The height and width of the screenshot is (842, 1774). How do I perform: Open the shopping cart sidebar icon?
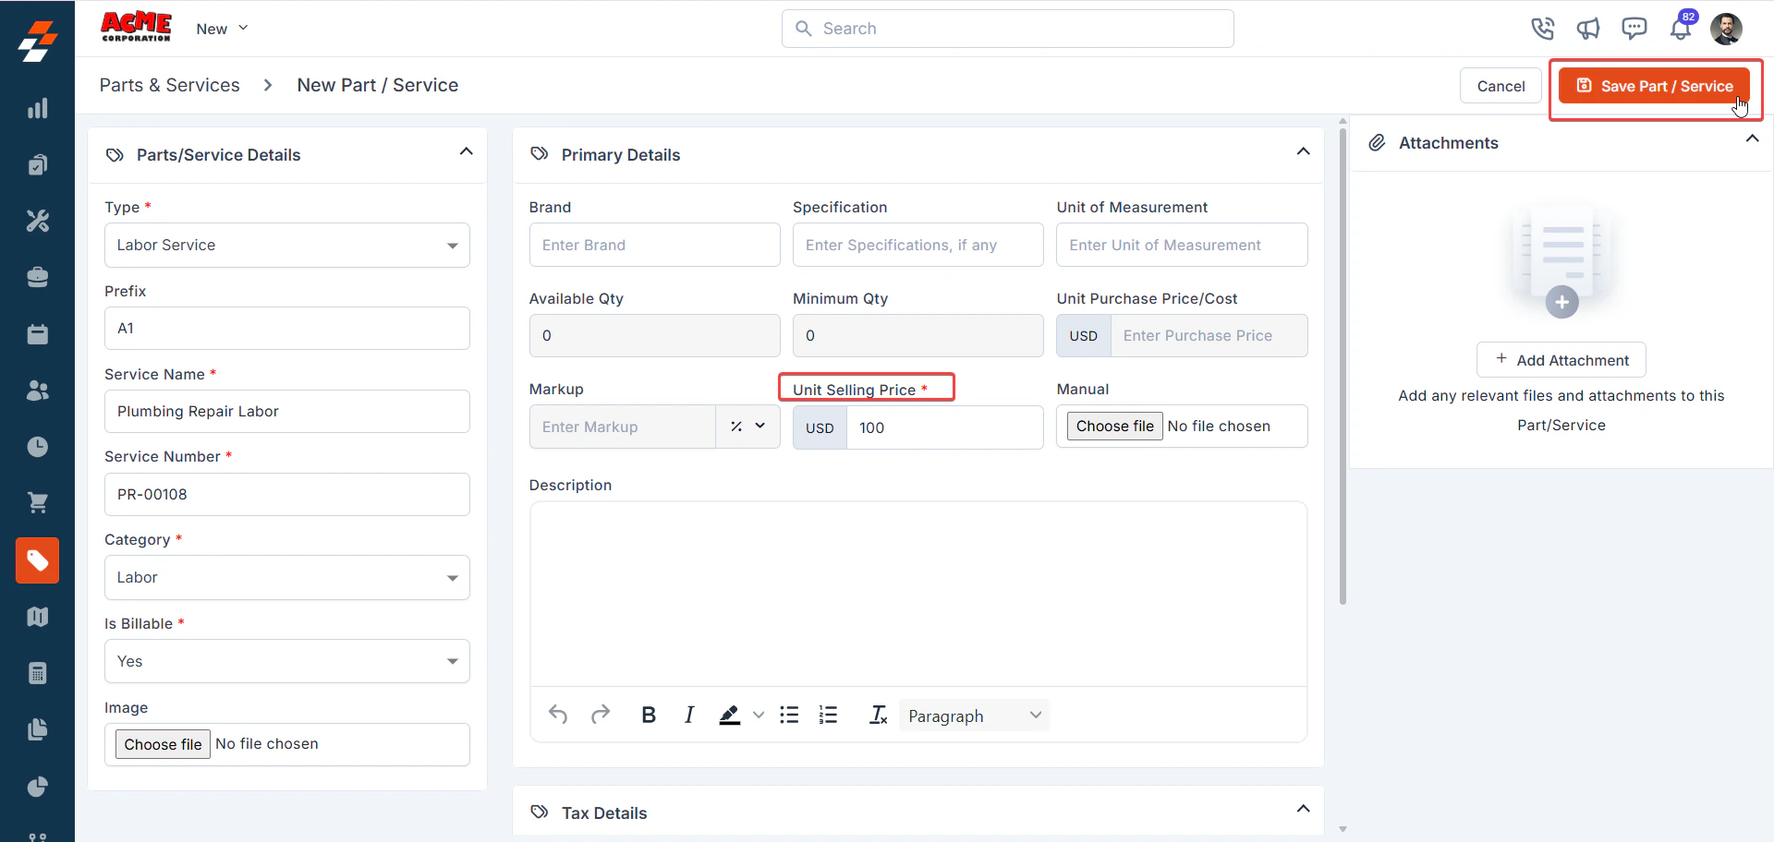click(37, 503)
